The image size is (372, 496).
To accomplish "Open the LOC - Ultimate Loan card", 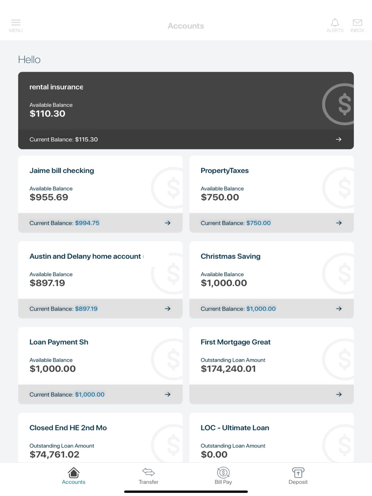I will click(x=271, y=438).
